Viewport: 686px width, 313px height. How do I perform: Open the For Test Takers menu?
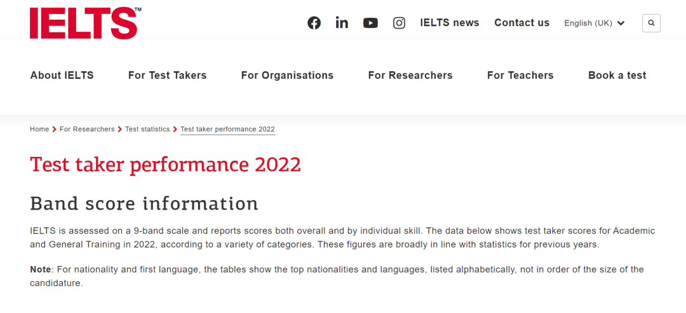tap(167, 75)
